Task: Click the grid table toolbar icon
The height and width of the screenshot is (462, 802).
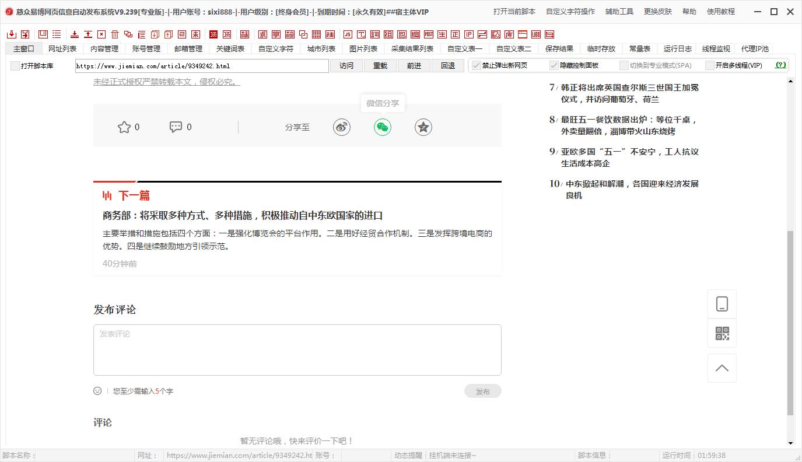Action: coord(316,34)
